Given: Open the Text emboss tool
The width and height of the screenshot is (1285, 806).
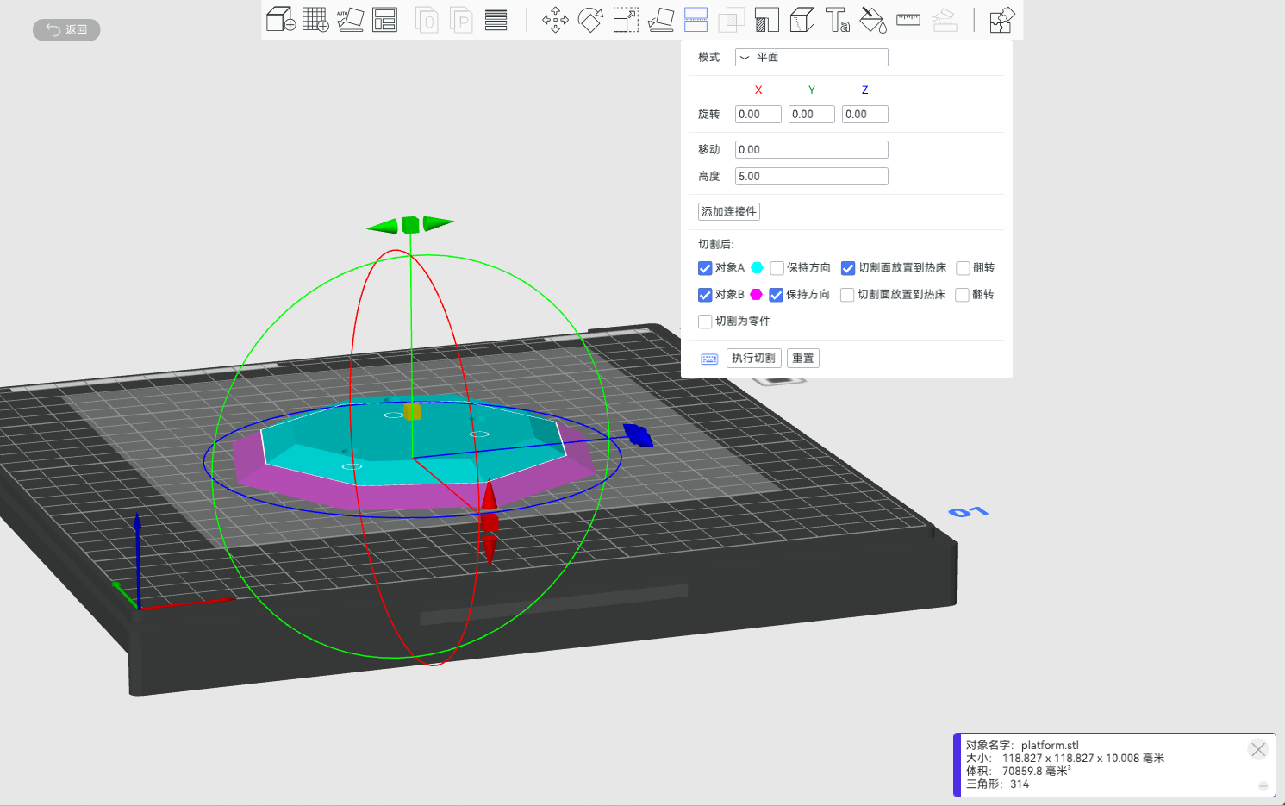Looking at the screenshot, I should [x=837, y=19].
